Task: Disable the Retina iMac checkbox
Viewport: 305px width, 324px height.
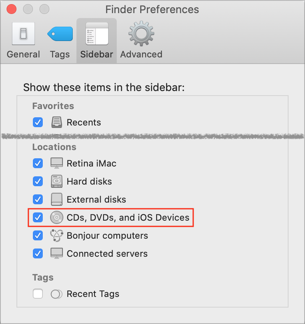Action: coord(38,164)
